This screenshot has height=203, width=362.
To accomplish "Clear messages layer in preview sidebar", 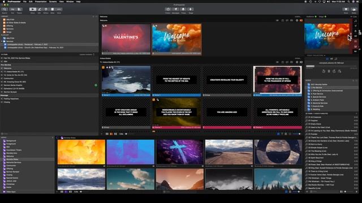I will point(356,26).
